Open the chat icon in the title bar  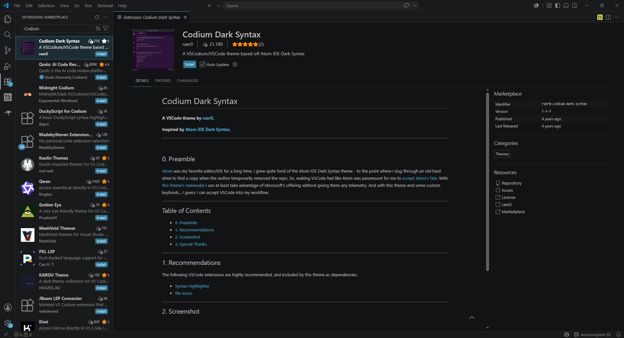(406, 6)
